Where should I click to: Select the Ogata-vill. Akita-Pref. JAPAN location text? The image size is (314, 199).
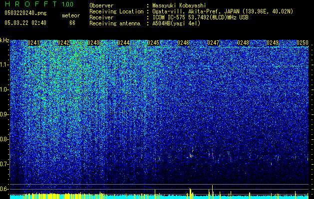(223, 11)
